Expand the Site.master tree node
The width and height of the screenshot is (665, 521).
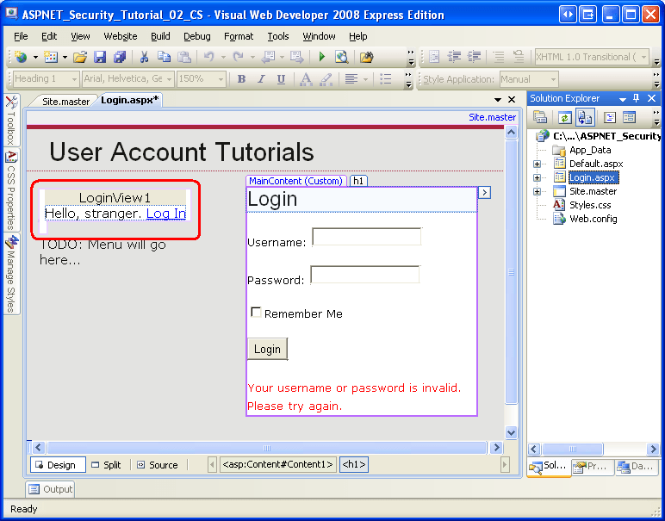coord(537,192)
